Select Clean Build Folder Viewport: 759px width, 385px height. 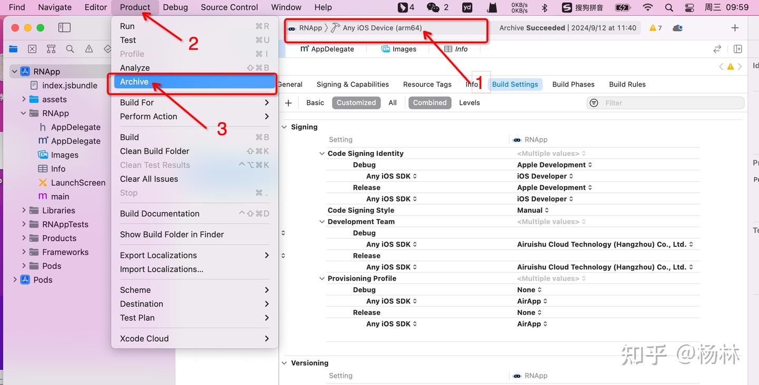pos(193,151)
